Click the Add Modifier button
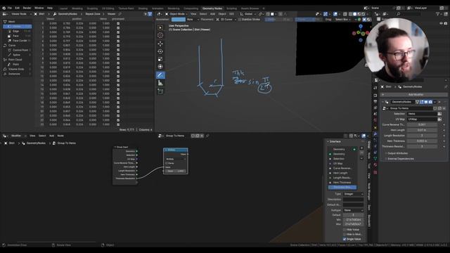The width and height of the screenshot is (450, 253). (x=416, y=95)
